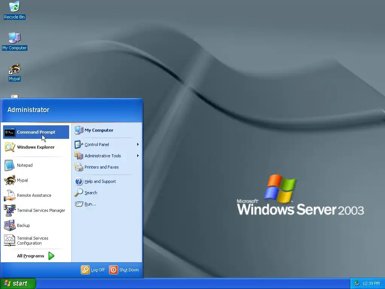Click the Run icon in Start menu
The image size is (385, 289).
[x=79, y=204]
